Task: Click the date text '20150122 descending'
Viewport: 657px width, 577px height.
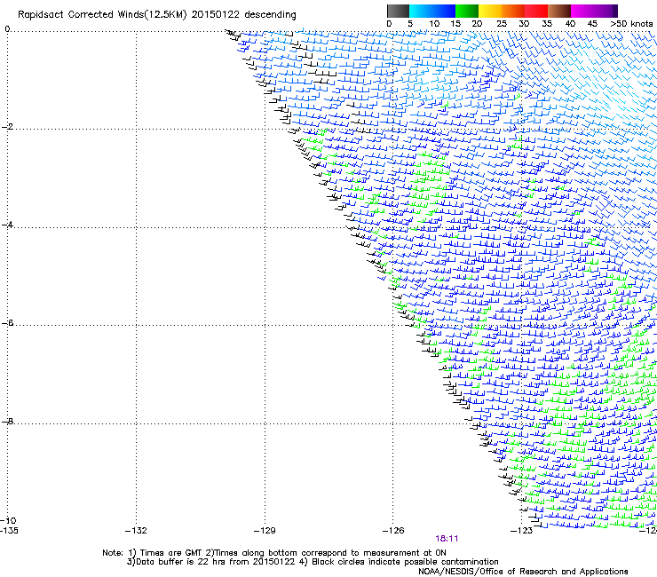Action: point(244,15)
